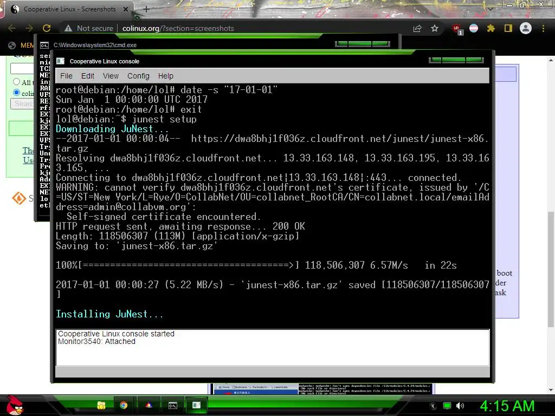Switch to Chrome via its taskbar icon
Screen dimensions: 555x416
124,405
